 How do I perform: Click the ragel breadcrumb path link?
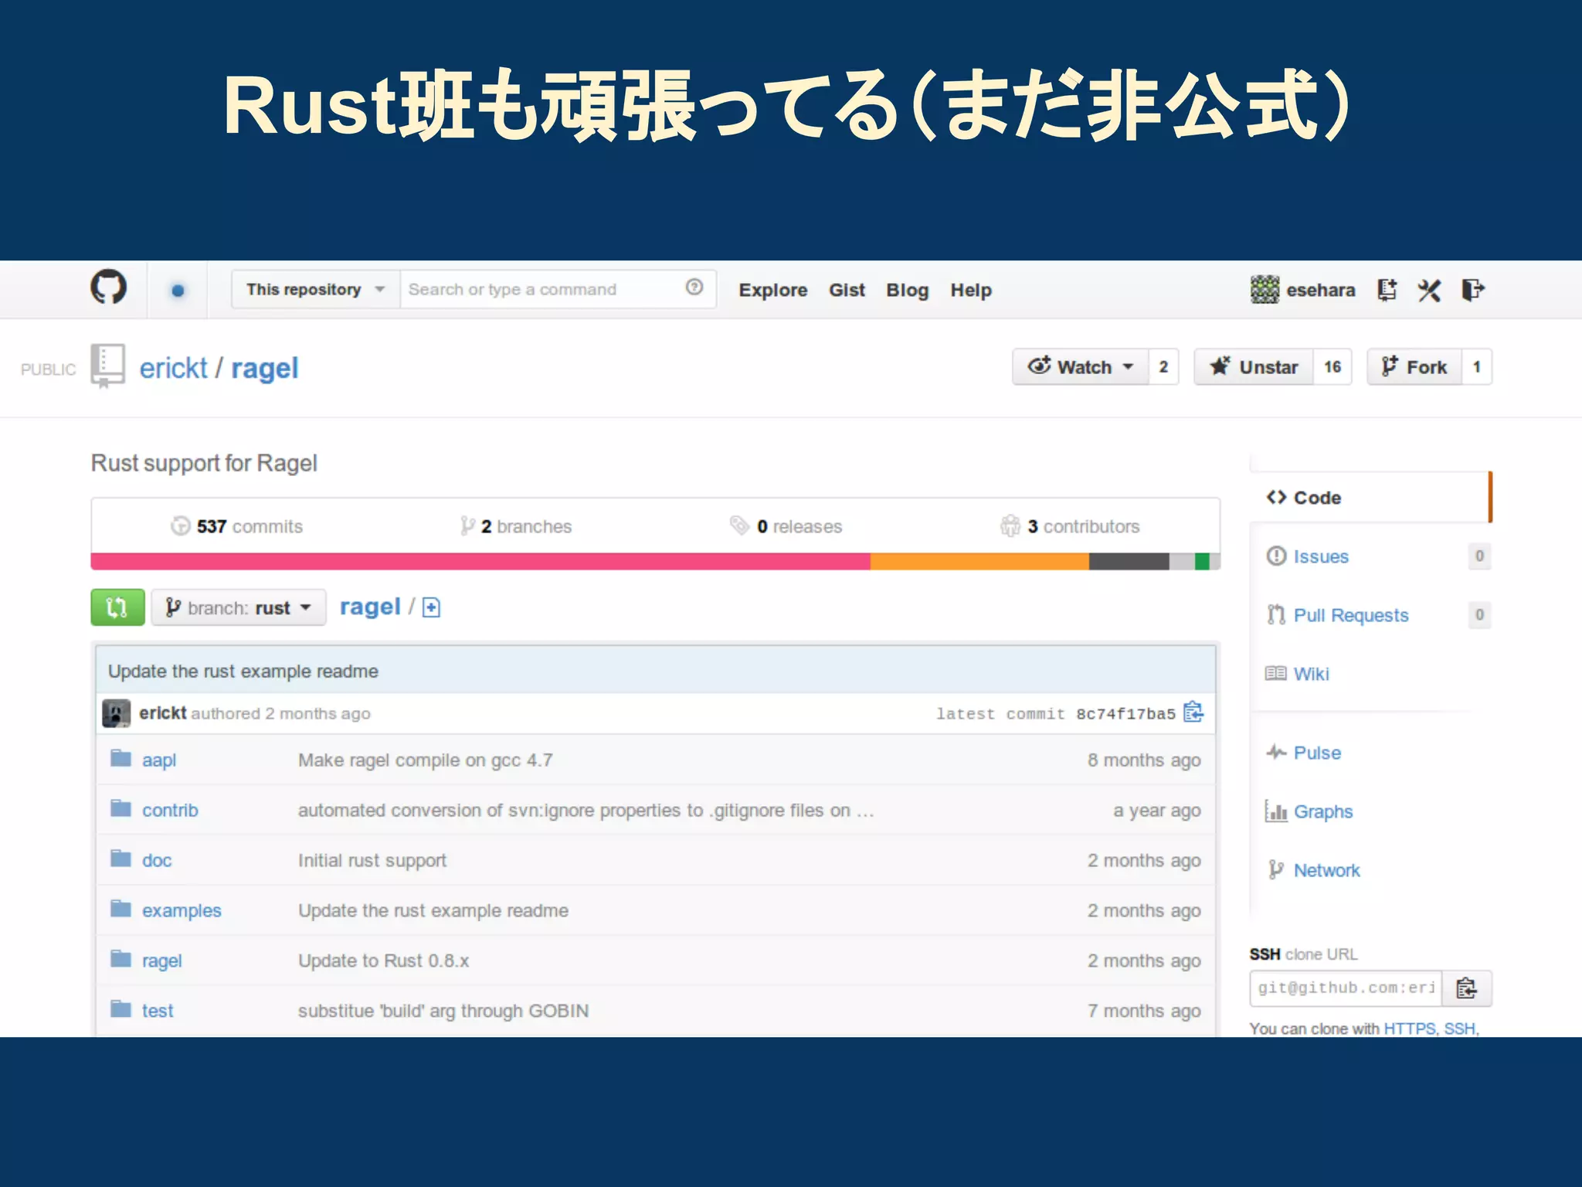[x=370, y=607]
